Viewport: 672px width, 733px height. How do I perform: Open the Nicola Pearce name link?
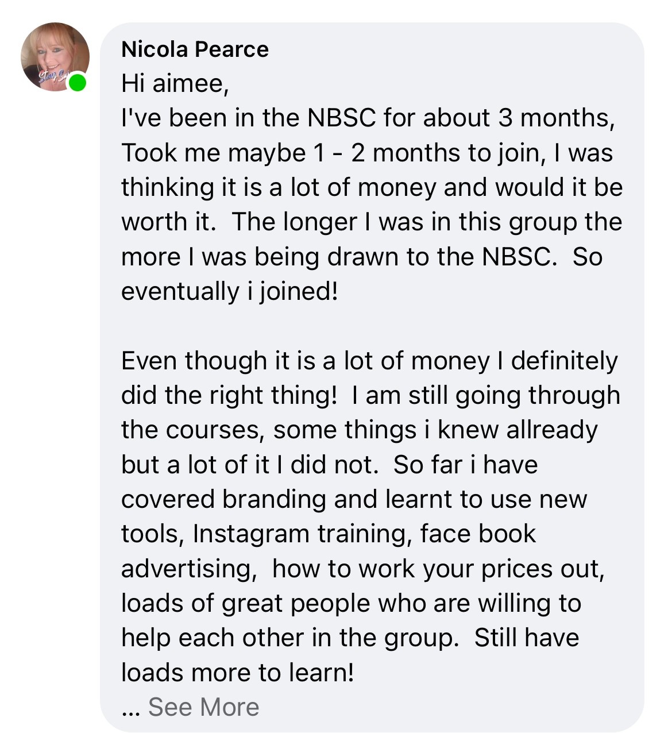point(195,49)
